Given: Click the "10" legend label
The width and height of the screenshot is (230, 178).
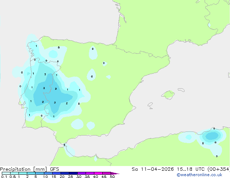Looking at the screenshot, I should coord(45,177).
